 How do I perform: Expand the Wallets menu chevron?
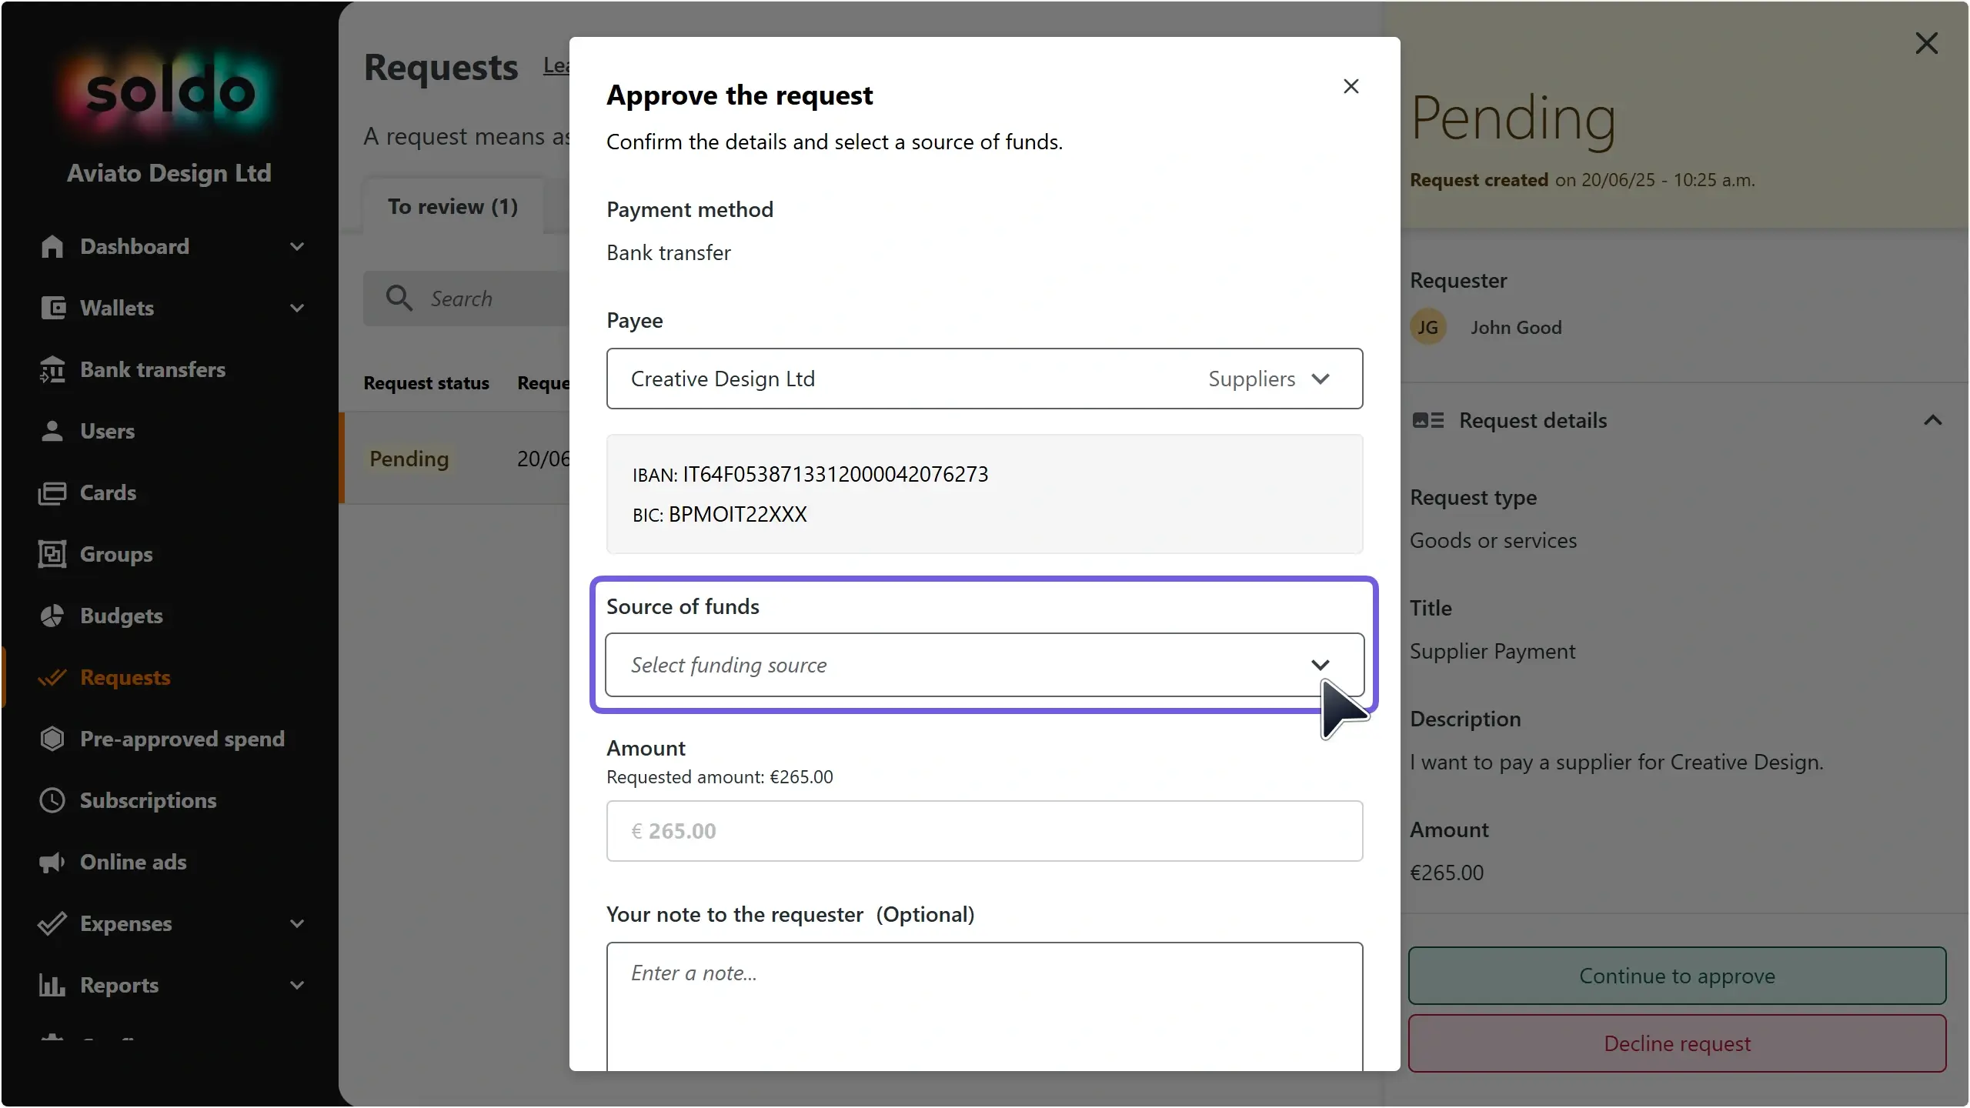297,308
